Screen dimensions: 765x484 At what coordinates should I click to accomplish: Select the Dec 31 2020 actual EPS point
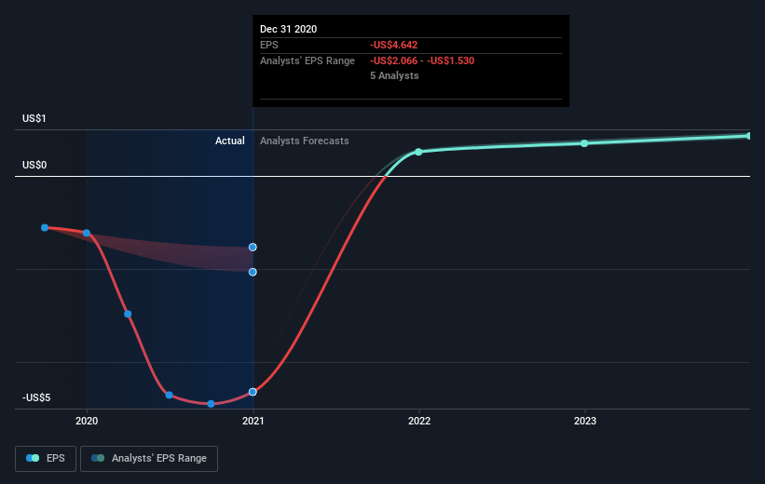click(x=253, y=392)
